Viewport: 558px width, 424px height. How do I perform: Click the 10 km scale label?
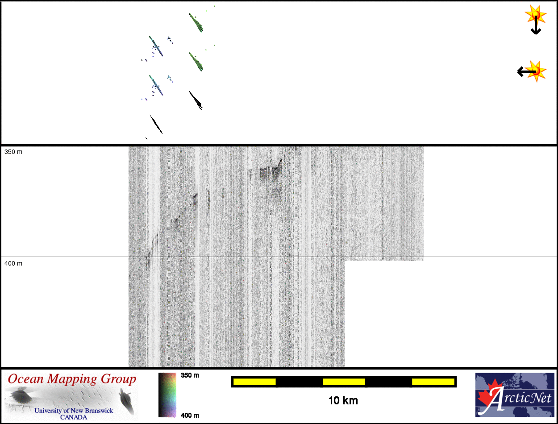tap(343, 401)
